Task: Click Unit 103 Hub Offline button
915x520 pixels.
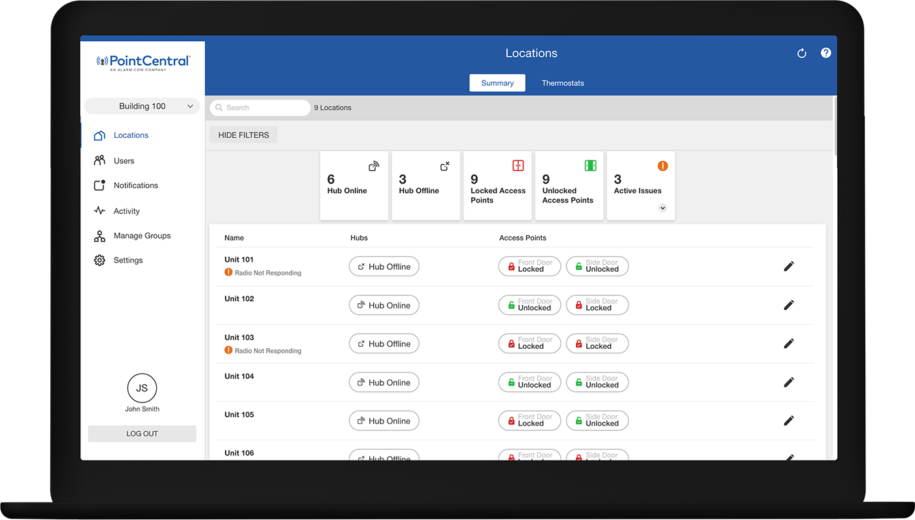Action: (384, 344)
